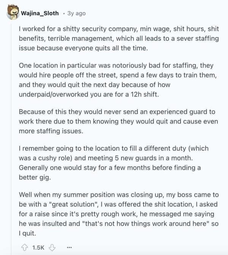Image resolution: width=228 pixels, height=255 pixels.
Task: Click the "3y ago" comment timestamp
Action: 76,13
